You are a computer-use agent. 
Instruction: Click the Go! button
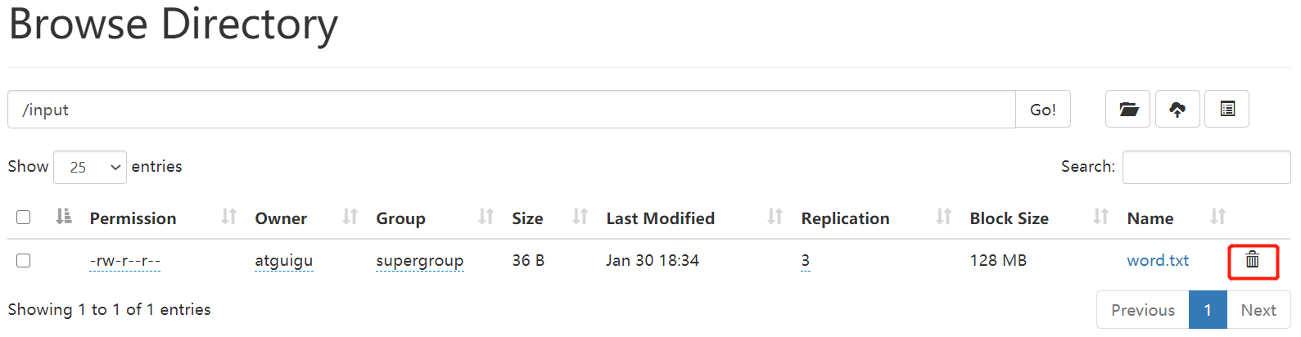pos(1043,110)
